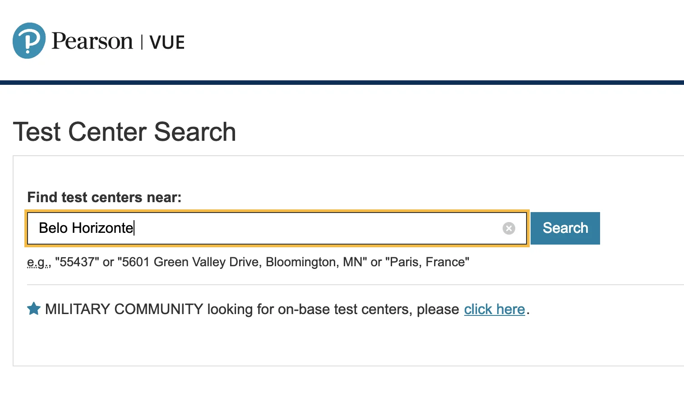Click the dark navy header divider bar

pos(342,83)
